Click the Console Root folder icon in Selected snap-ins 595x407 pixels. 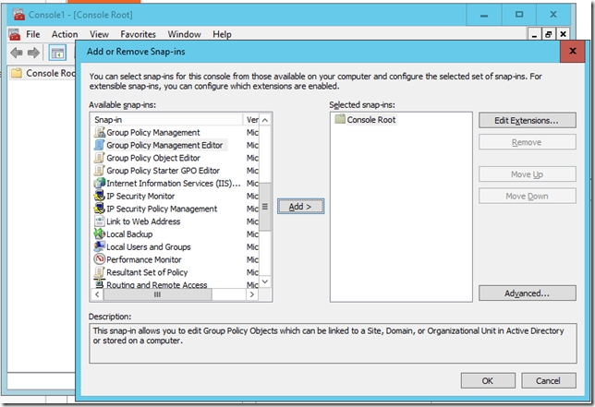click(340, 119)
